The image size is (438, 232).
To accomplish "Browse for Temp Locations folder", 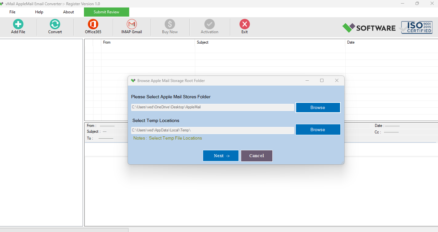I will [318, 130].
